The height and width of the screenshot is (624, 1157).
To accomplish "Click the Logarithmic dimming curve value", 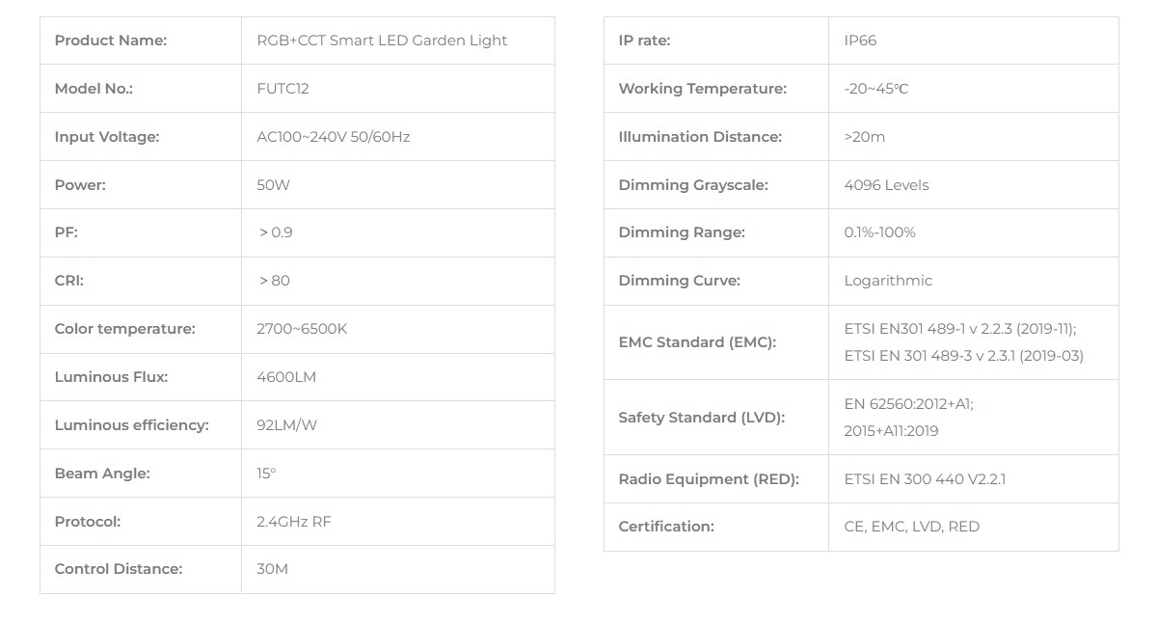I will (x=888, y=281).
